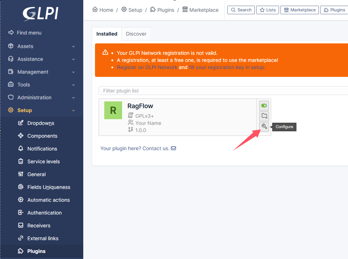Click the 1.0.0 version text
The height and width of the screenshot is (259, 348).
pos(141,130)
